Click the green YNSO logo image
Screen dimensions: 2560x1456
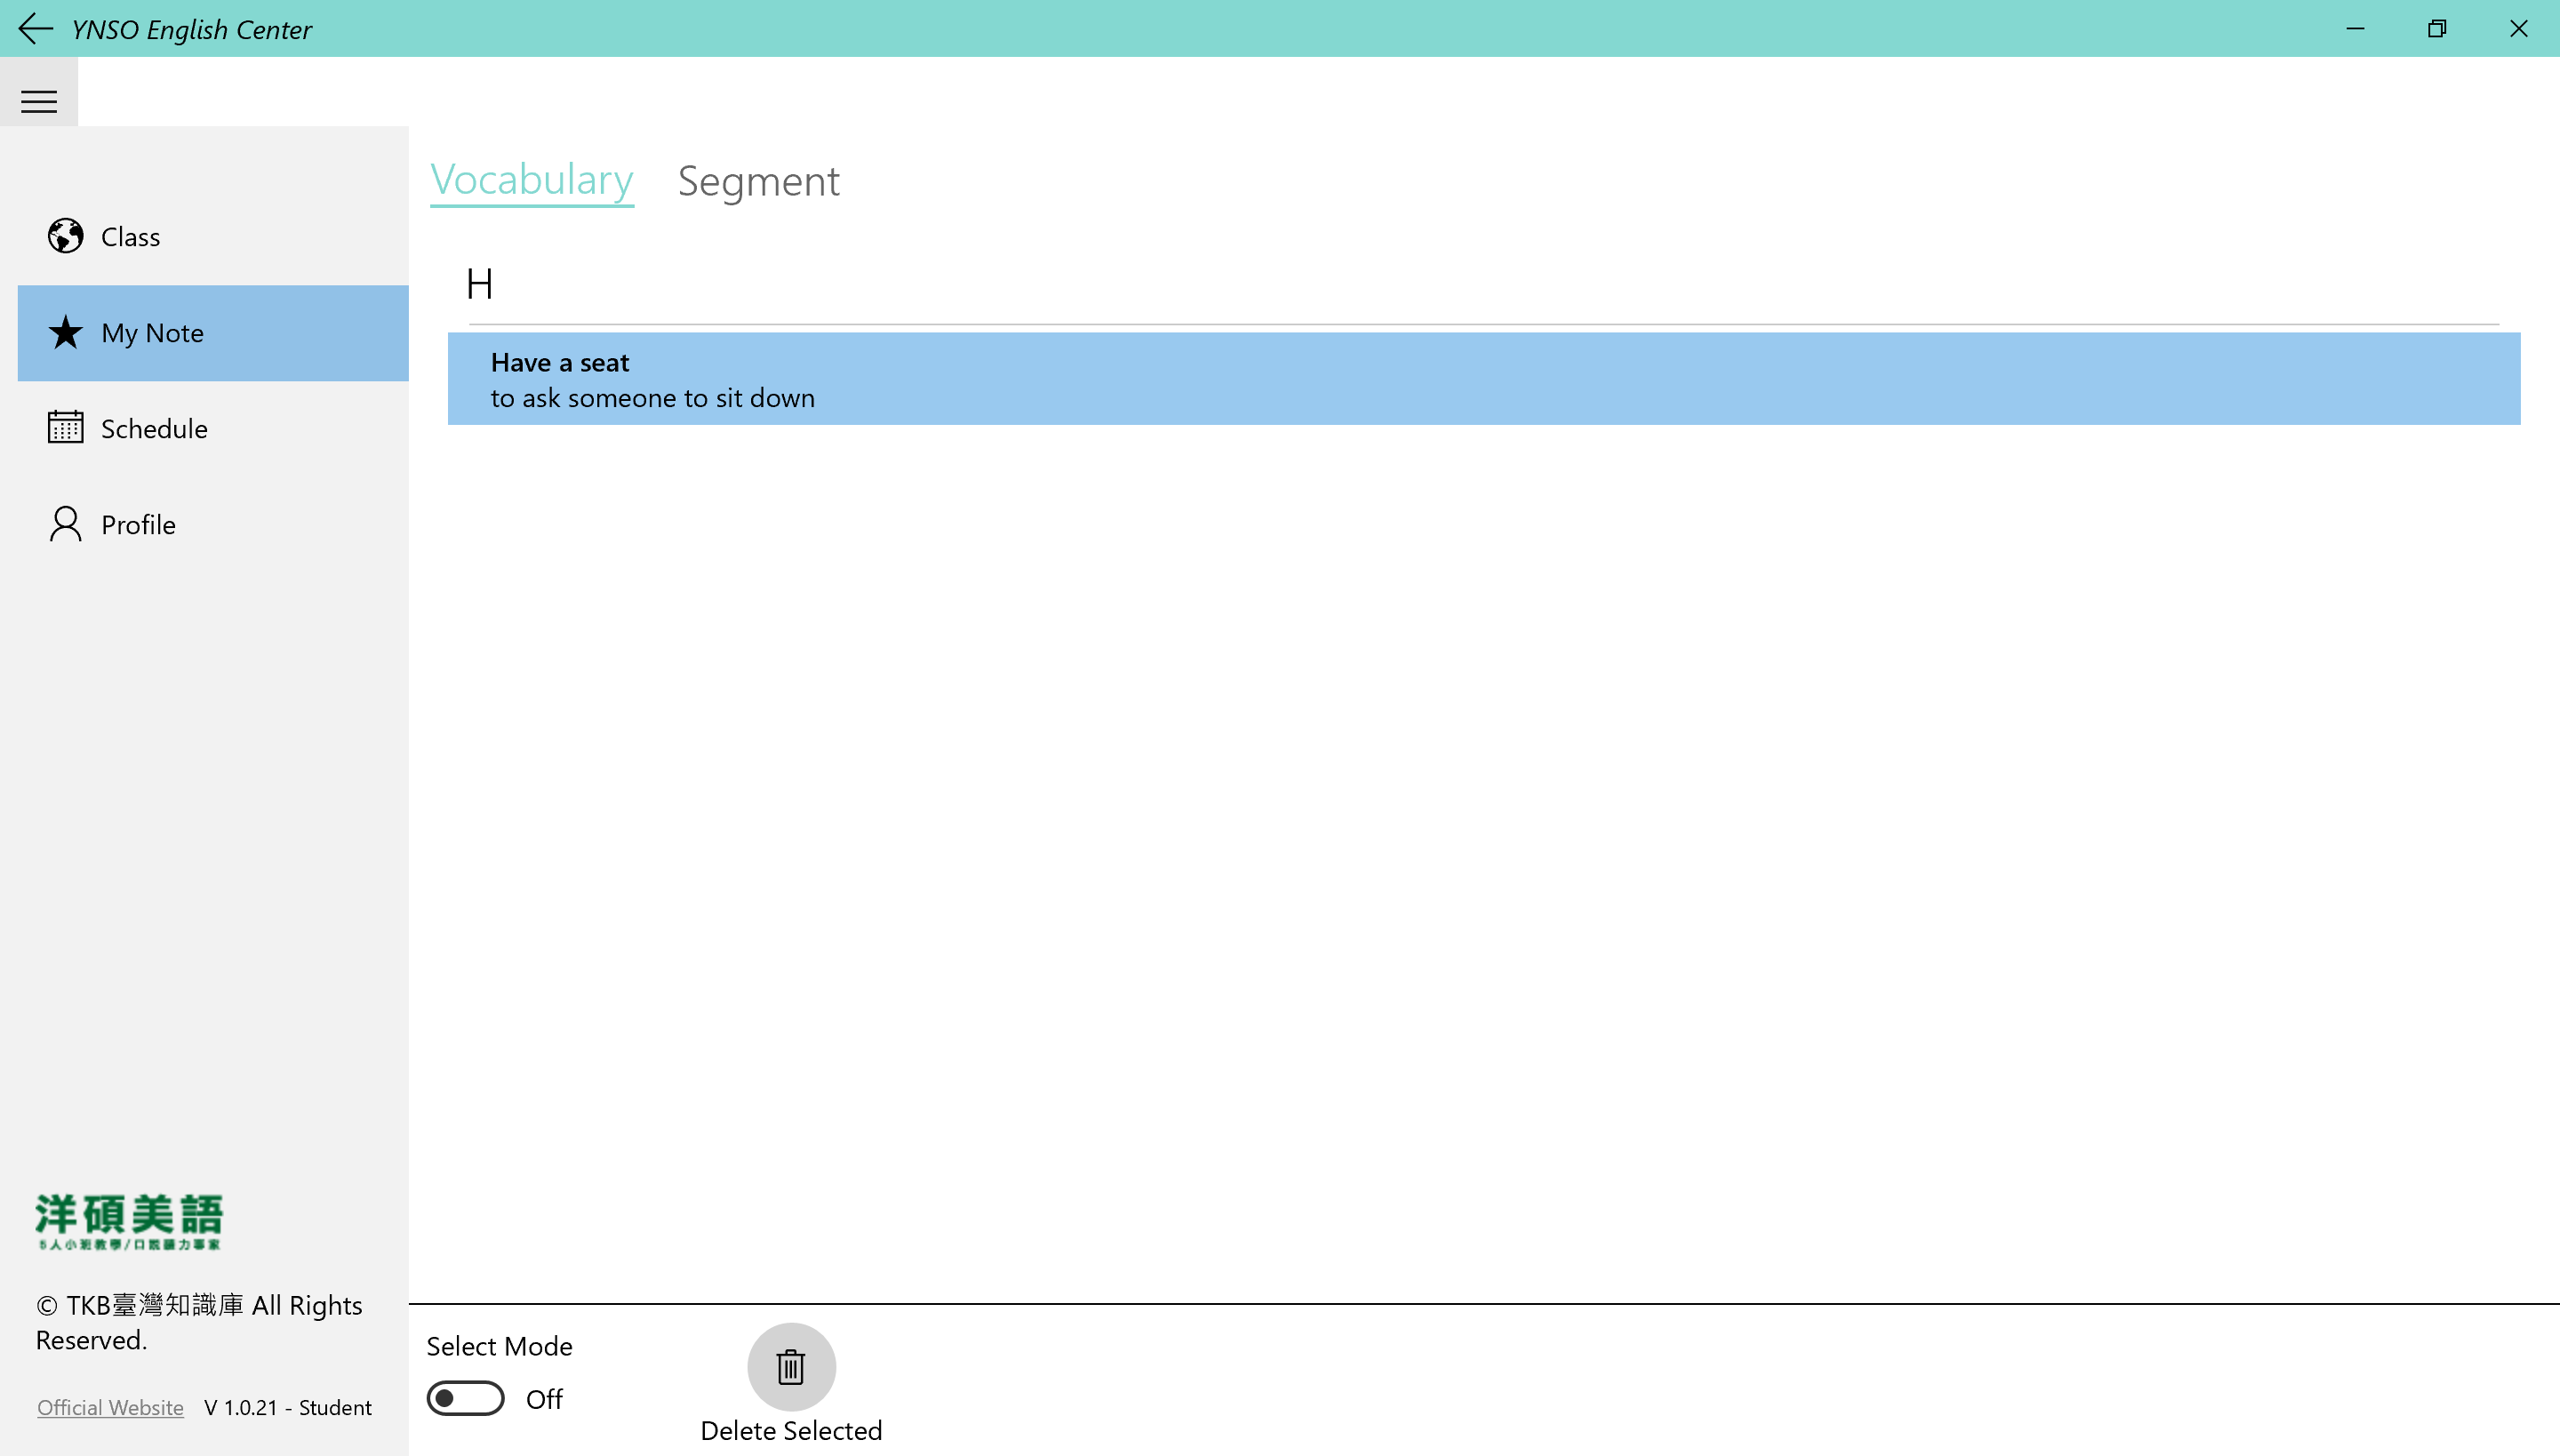tap(129, 1221)
